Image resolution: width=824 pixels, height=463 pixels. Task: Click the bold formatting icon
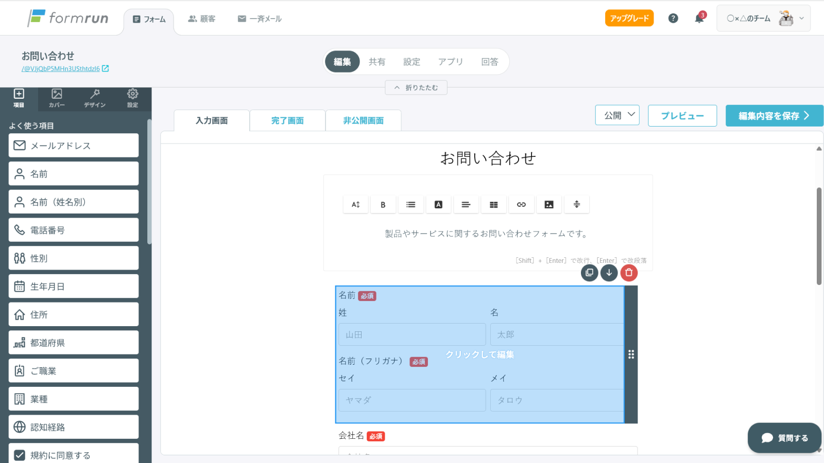click(x=383, y=205)
